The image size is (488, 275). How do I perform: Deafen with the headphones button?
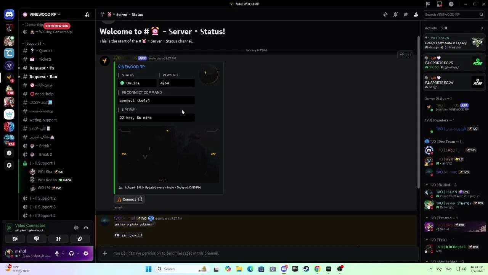tap(71, 253)
